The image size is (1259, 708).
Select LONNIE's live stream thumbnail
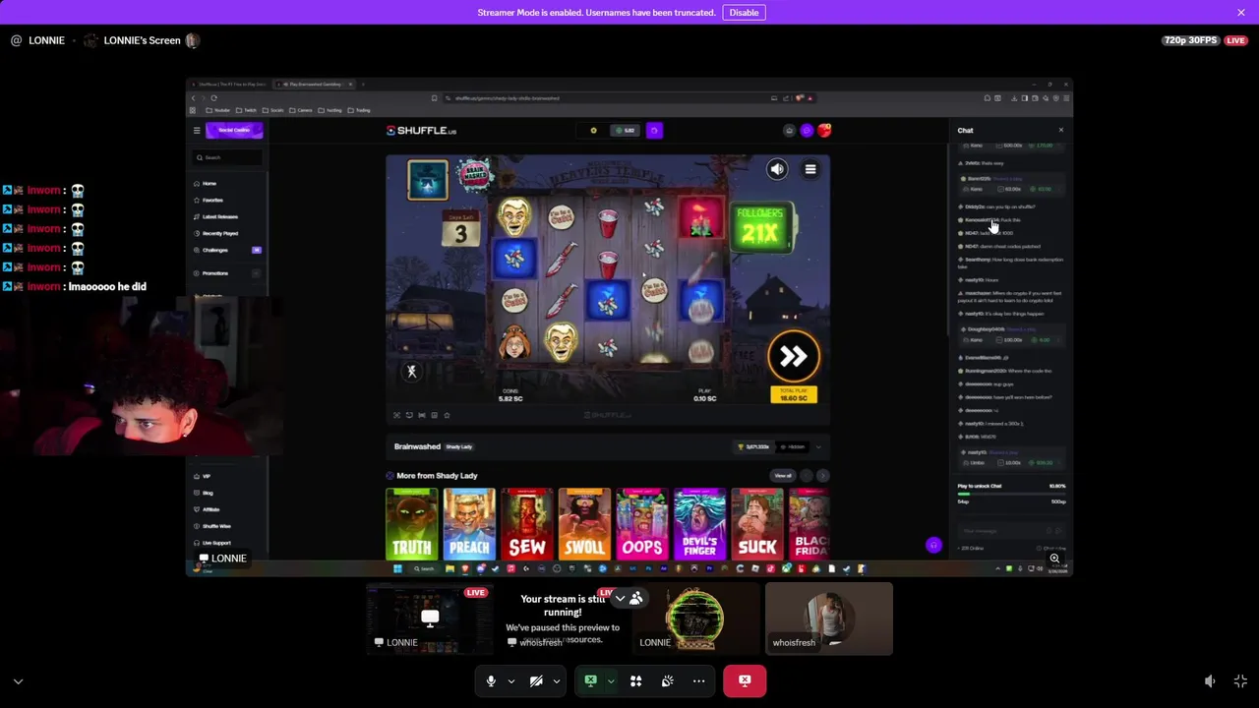coord(430,619)
